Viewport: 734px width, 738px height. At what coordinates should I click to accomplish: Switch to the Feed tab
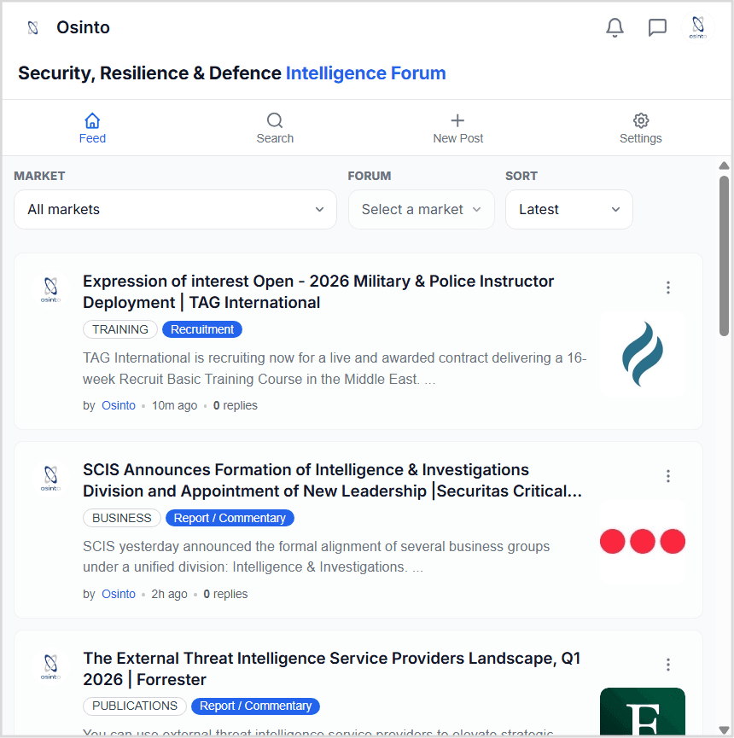click(92, 128)
